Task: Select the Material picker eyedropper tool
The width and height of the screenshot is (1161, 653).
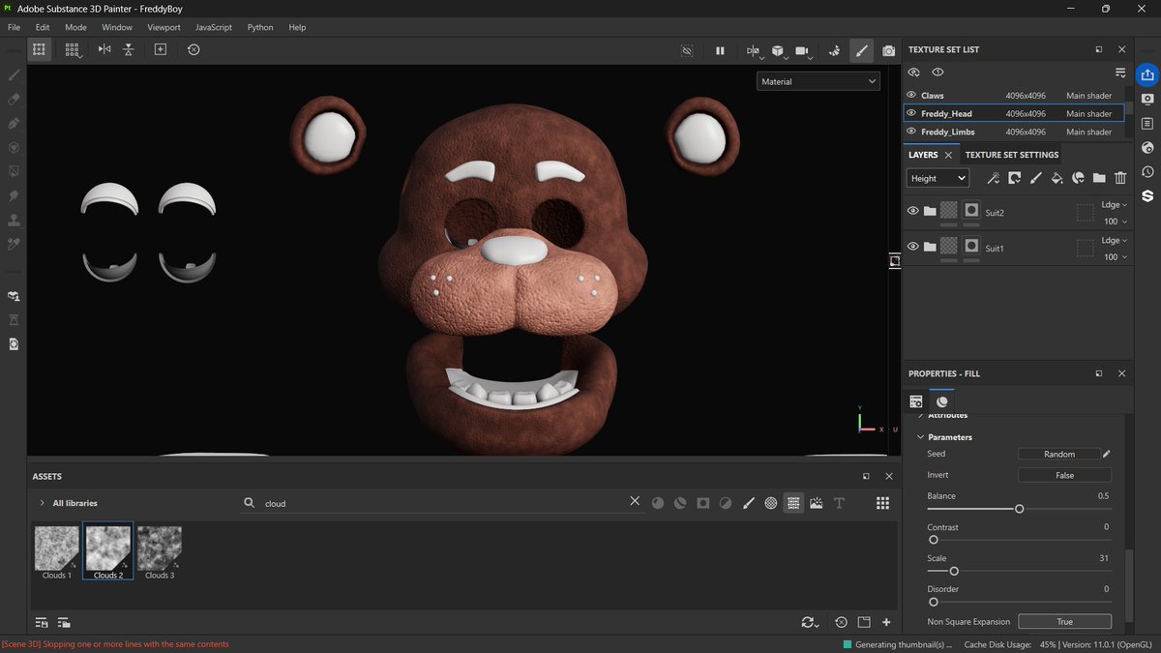Action: [x=14, y=244]
